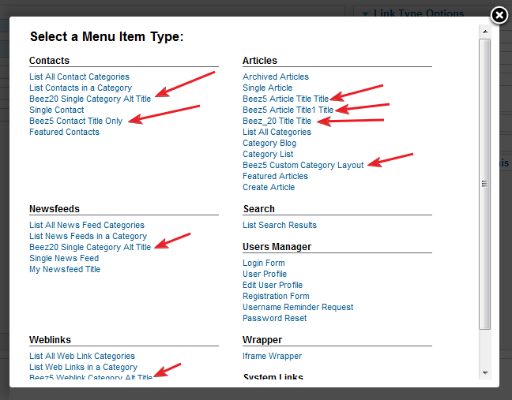
Task: Select Archived Articles link
Action: click(x=276, y=77)
